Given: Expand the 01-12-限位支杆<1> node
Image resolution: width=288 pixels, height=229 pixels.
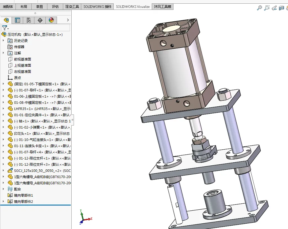Looking at the screenshot, I should tap(3, 158).
